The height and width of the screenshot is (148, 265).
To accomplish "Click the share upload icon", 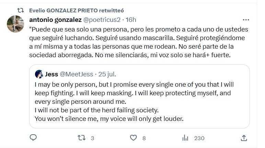I will [244, 138].
